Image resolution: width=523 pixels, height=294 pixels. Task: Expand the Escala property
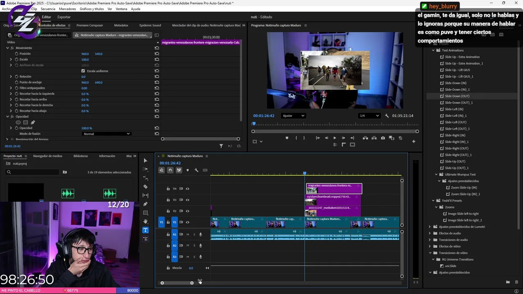click(11, 59)
